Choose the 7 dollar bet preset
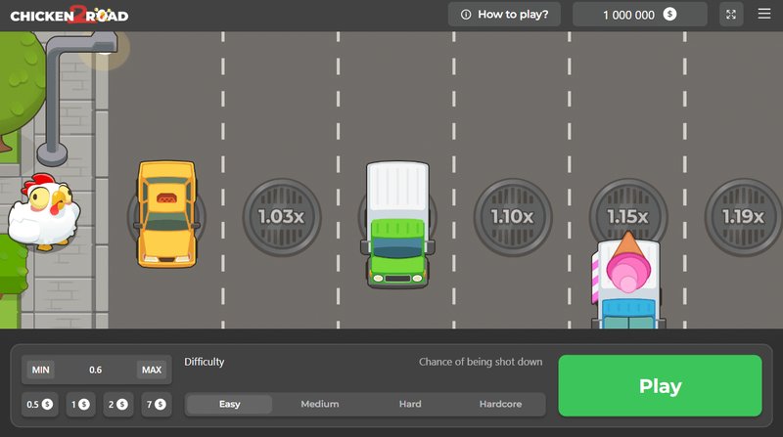This screenshot has height=437, width=783. [157, 404]
